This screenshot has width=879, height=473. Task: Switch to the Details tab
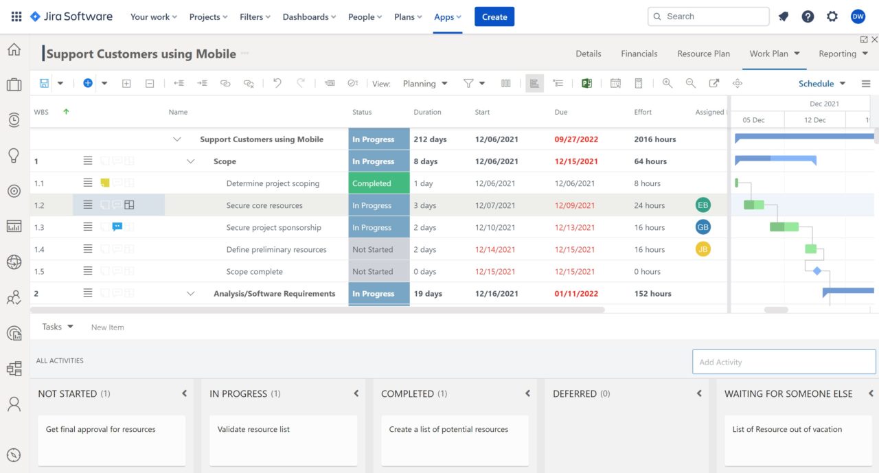point(589,53)
